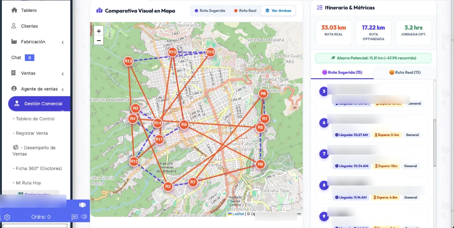
Task: Open Tablero de Control menu item
Action: tap(33, 118)
